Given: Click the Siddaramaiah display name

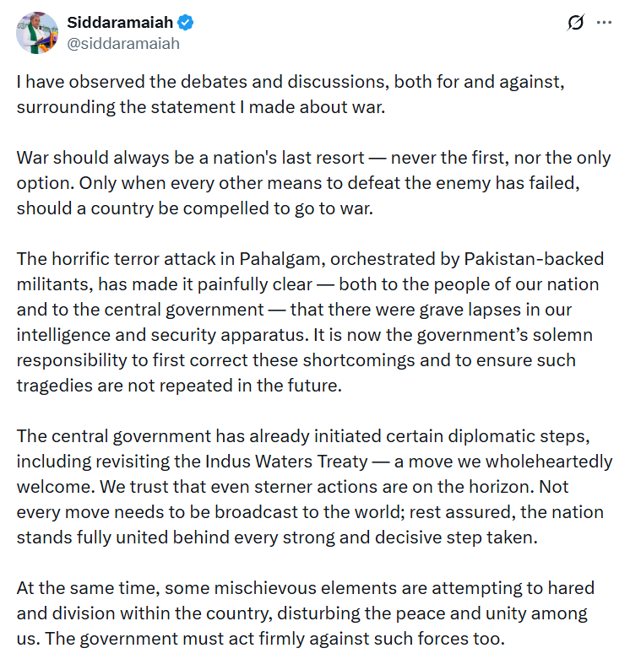Looking at the screenshot, I should 121,24.
